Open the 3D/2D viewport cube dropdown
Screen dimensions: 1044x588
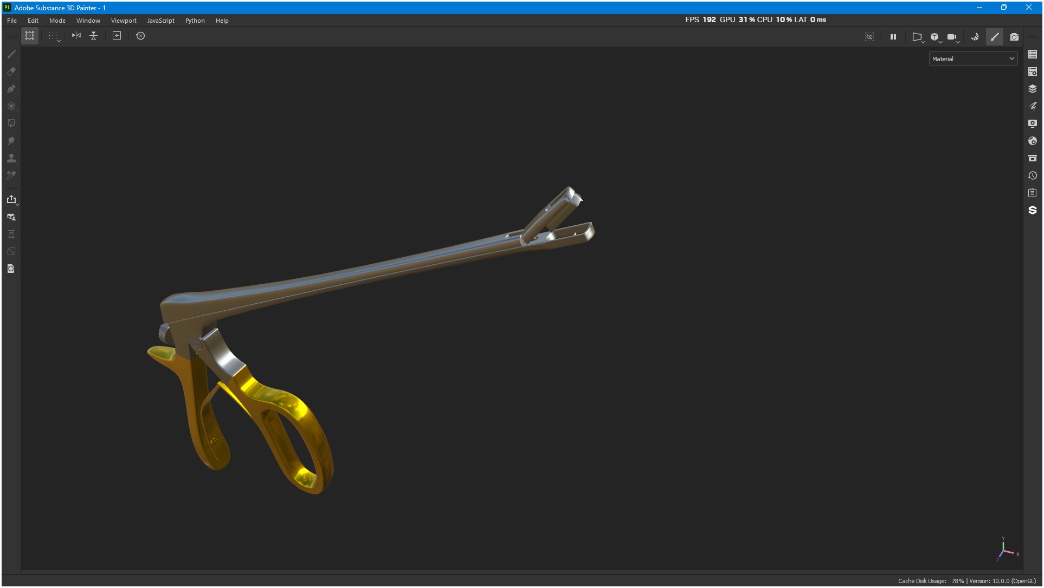tap(936, 37)
